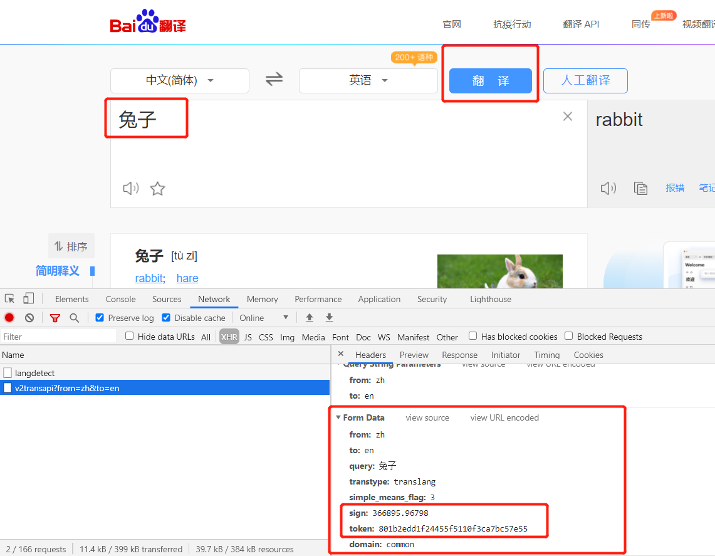
Task: Clear the input text with X icon
Action: (x=568, y=117)
